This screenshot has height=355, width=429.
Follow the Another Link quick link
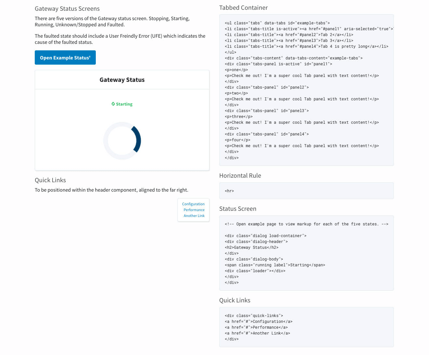pos(194,216)
